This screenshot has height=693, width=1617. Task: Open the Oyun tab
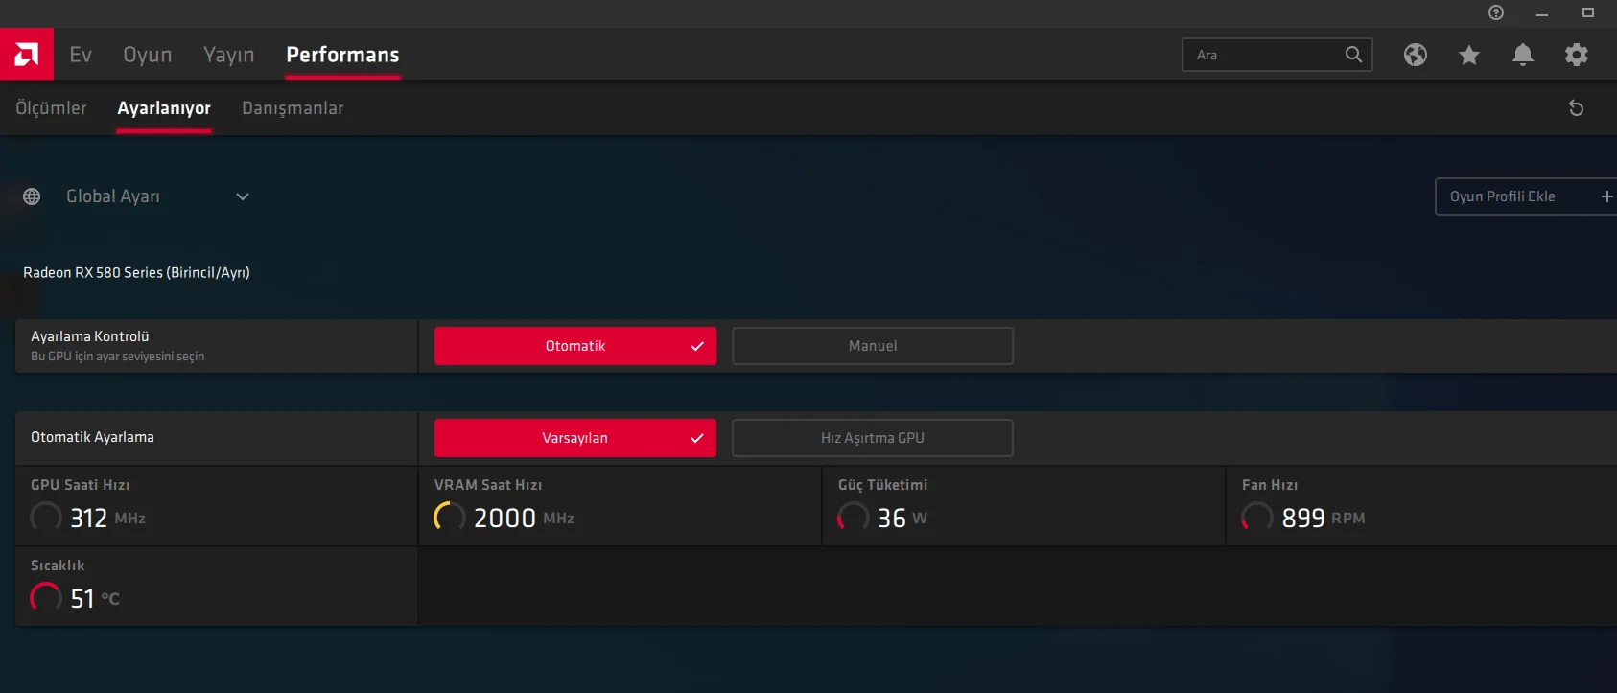(148, 55)
